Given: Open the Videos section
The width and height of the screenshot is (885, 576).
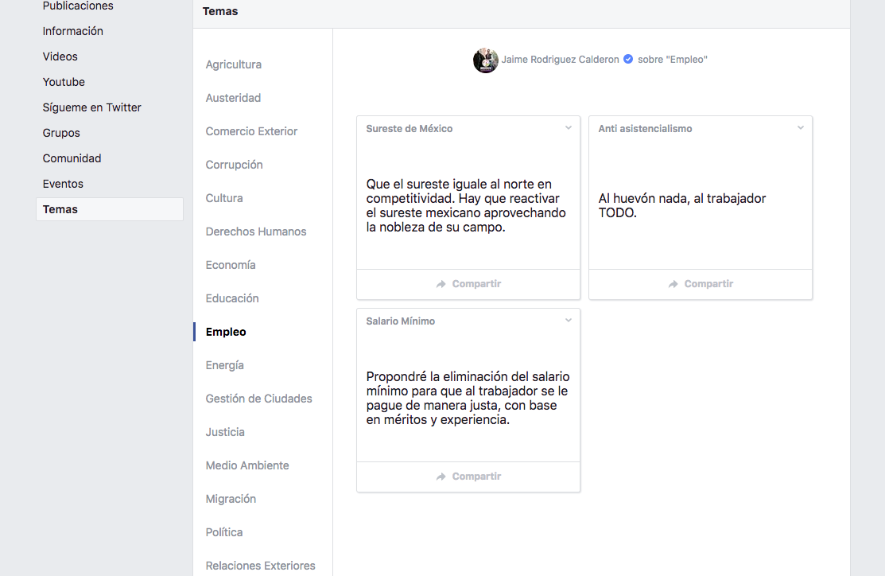Looking at the screenshot, I should point(59,56).
